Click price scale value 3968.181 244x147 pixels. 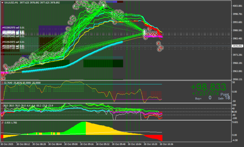point(237,63)
